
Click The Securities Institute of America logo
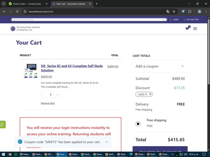click(25, 28)
